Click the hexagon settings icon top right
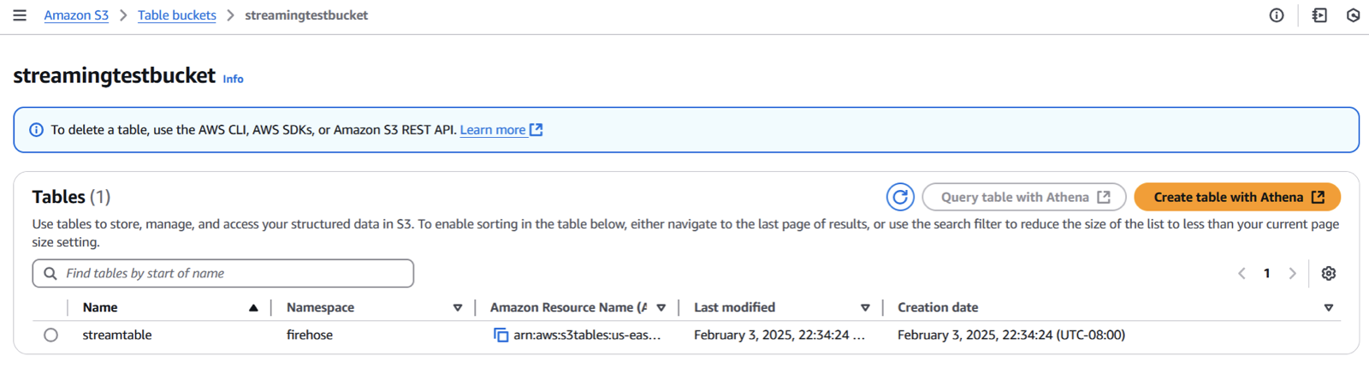The height and width of the screenshot is (380, 1369). (x=1353, y=15)
